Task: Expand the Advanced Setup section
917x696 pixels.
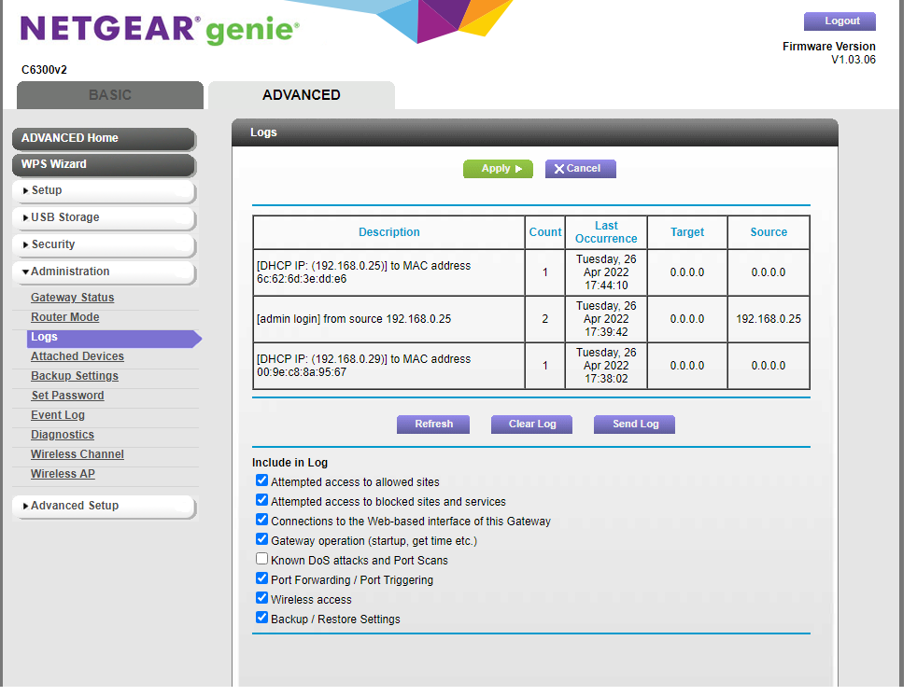Action: point(103,505)
